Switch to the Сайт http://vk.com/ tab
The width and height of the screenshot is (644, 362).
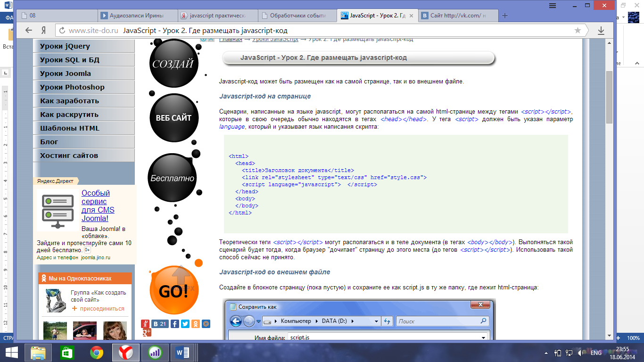tap(457, 16)
